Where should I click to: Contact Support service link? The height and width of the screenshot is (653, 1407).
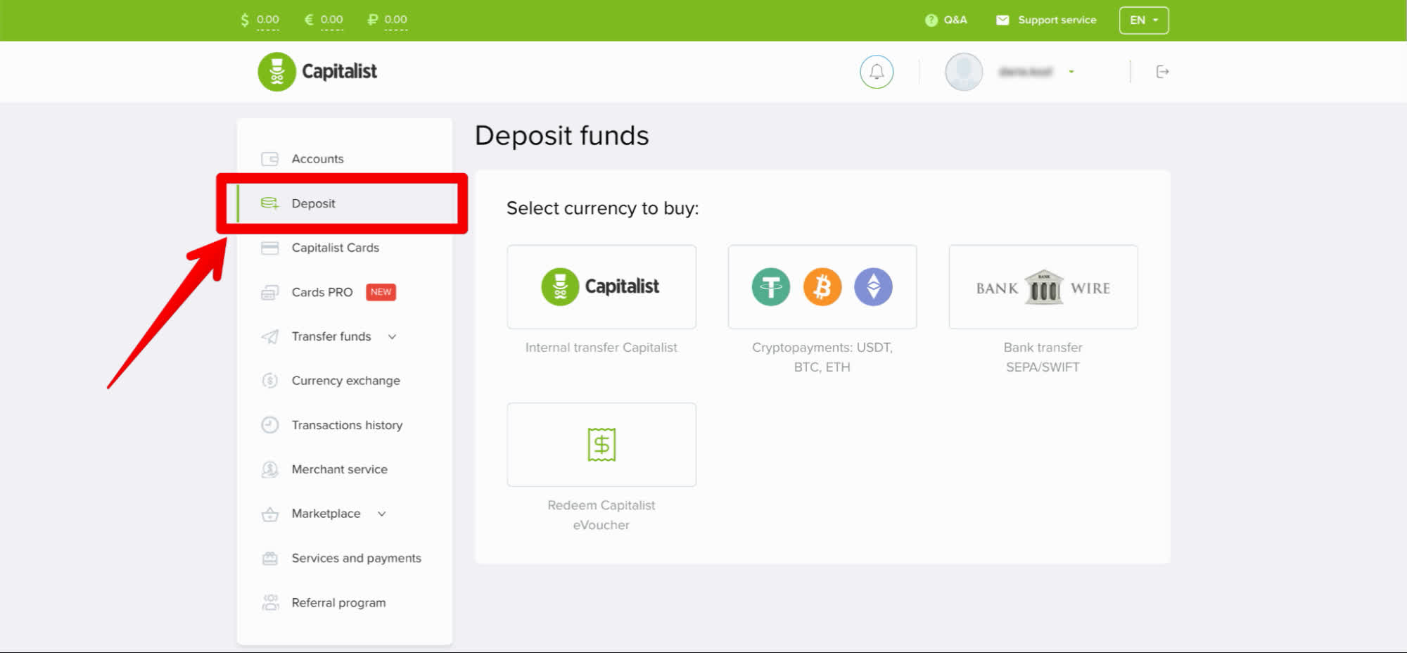(x=1046, y=20)
